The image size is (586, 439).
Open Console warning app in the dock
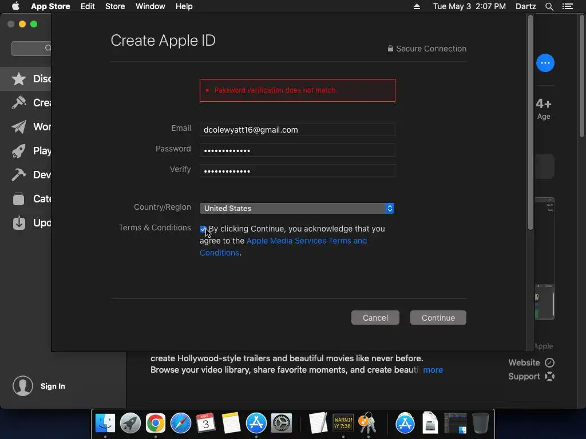click(x=343, y=423)
